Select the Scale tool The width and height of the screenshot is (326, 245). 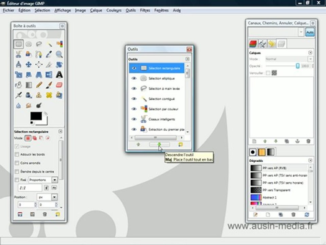click(19, 75)
